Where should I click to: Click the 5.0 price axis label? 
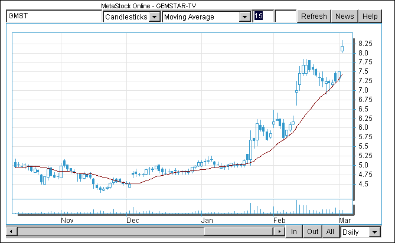click(363, 165)
